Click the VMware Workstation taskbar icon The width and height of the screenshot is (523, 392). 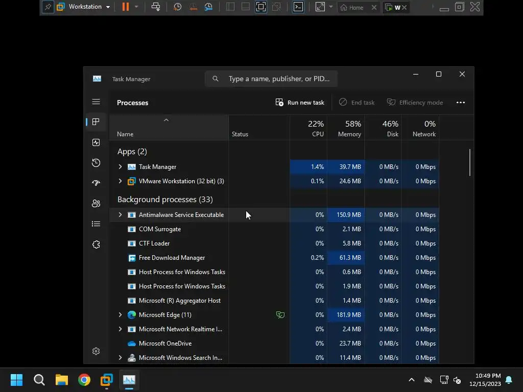pyautogui.click(x=107, y=380)
